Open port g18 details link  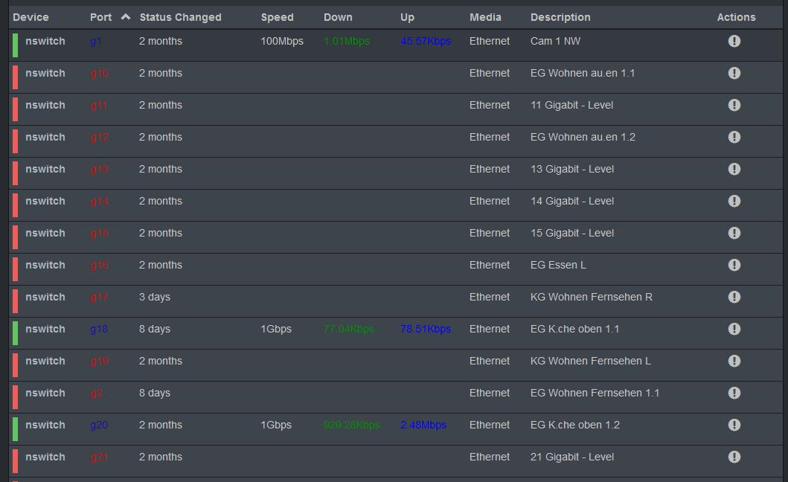tap(98, 329)
